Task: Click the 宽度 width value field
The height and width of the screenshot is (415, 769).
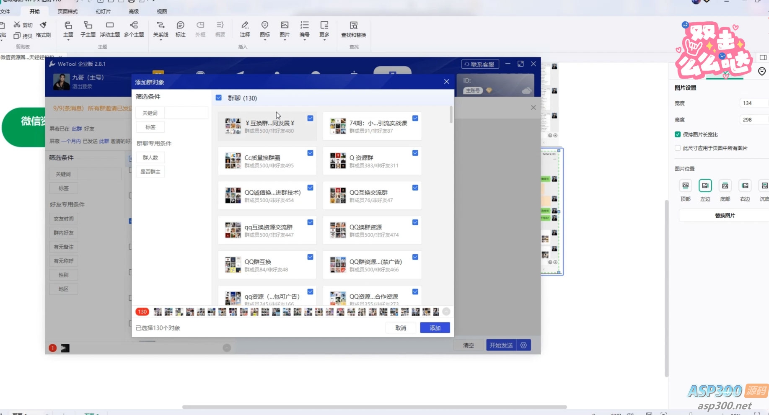Action: [x=754, y=103]
